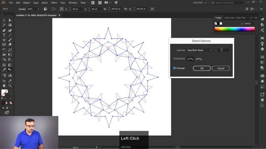The height and width of the screenshot is (149, 266).
Task: Pick a color from the spectrum bar
Action: pos(234,29)
